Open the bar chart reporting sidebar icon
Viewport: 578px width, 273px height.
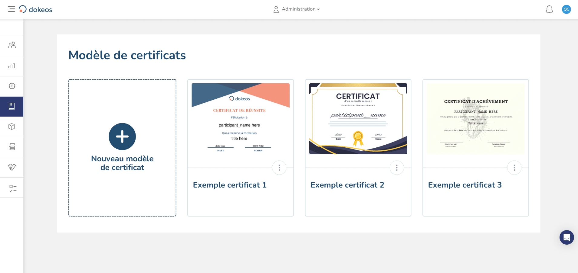click(12, 66)
